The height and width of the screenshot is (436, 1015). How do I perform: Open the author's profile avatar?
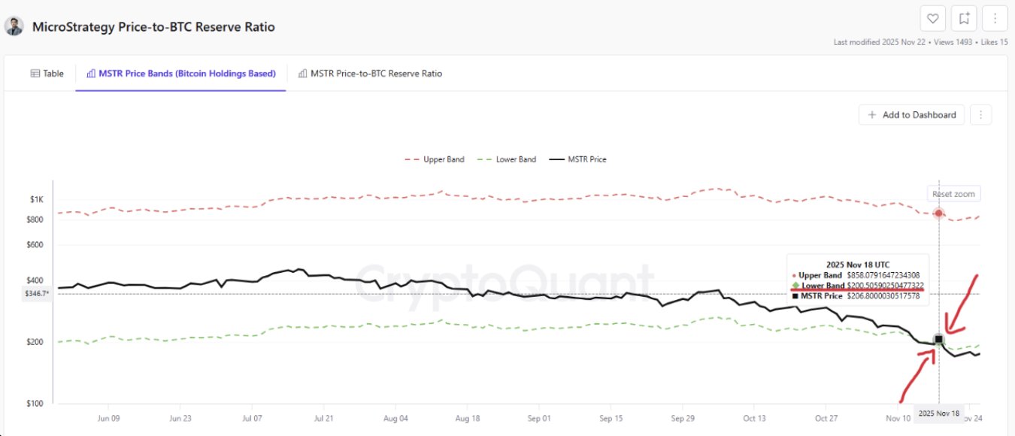14,26
